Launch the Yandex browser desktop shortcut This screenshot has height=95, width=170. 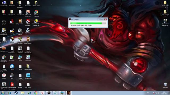[x=4, y=76]
